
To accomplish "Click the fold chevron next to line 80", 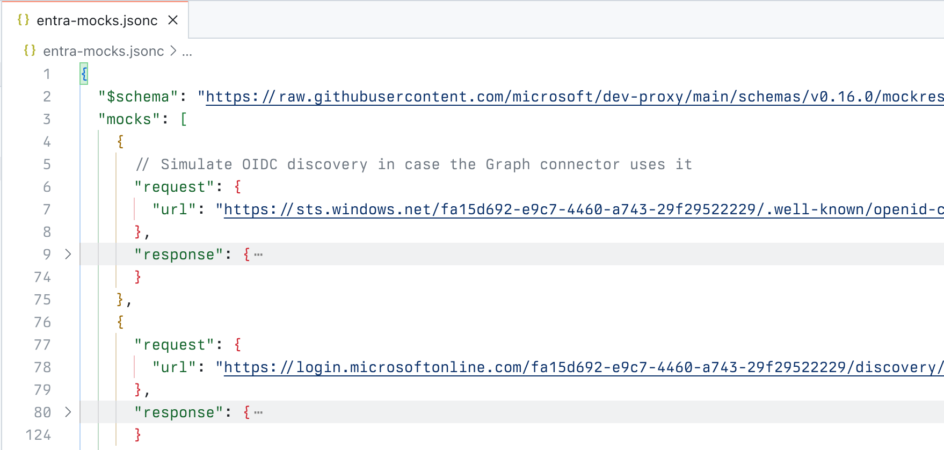I will pos(68,412).
